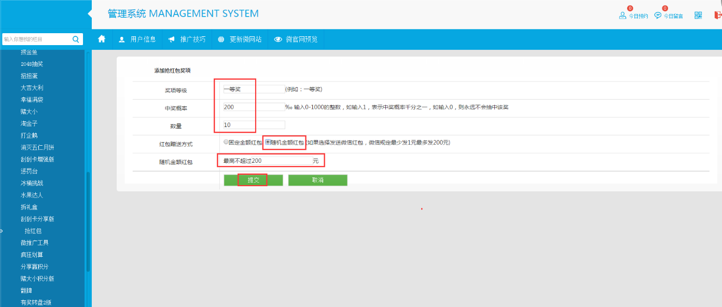
Task: Open 今日留言 message bubble icon
Action: (x=658, y=16)
